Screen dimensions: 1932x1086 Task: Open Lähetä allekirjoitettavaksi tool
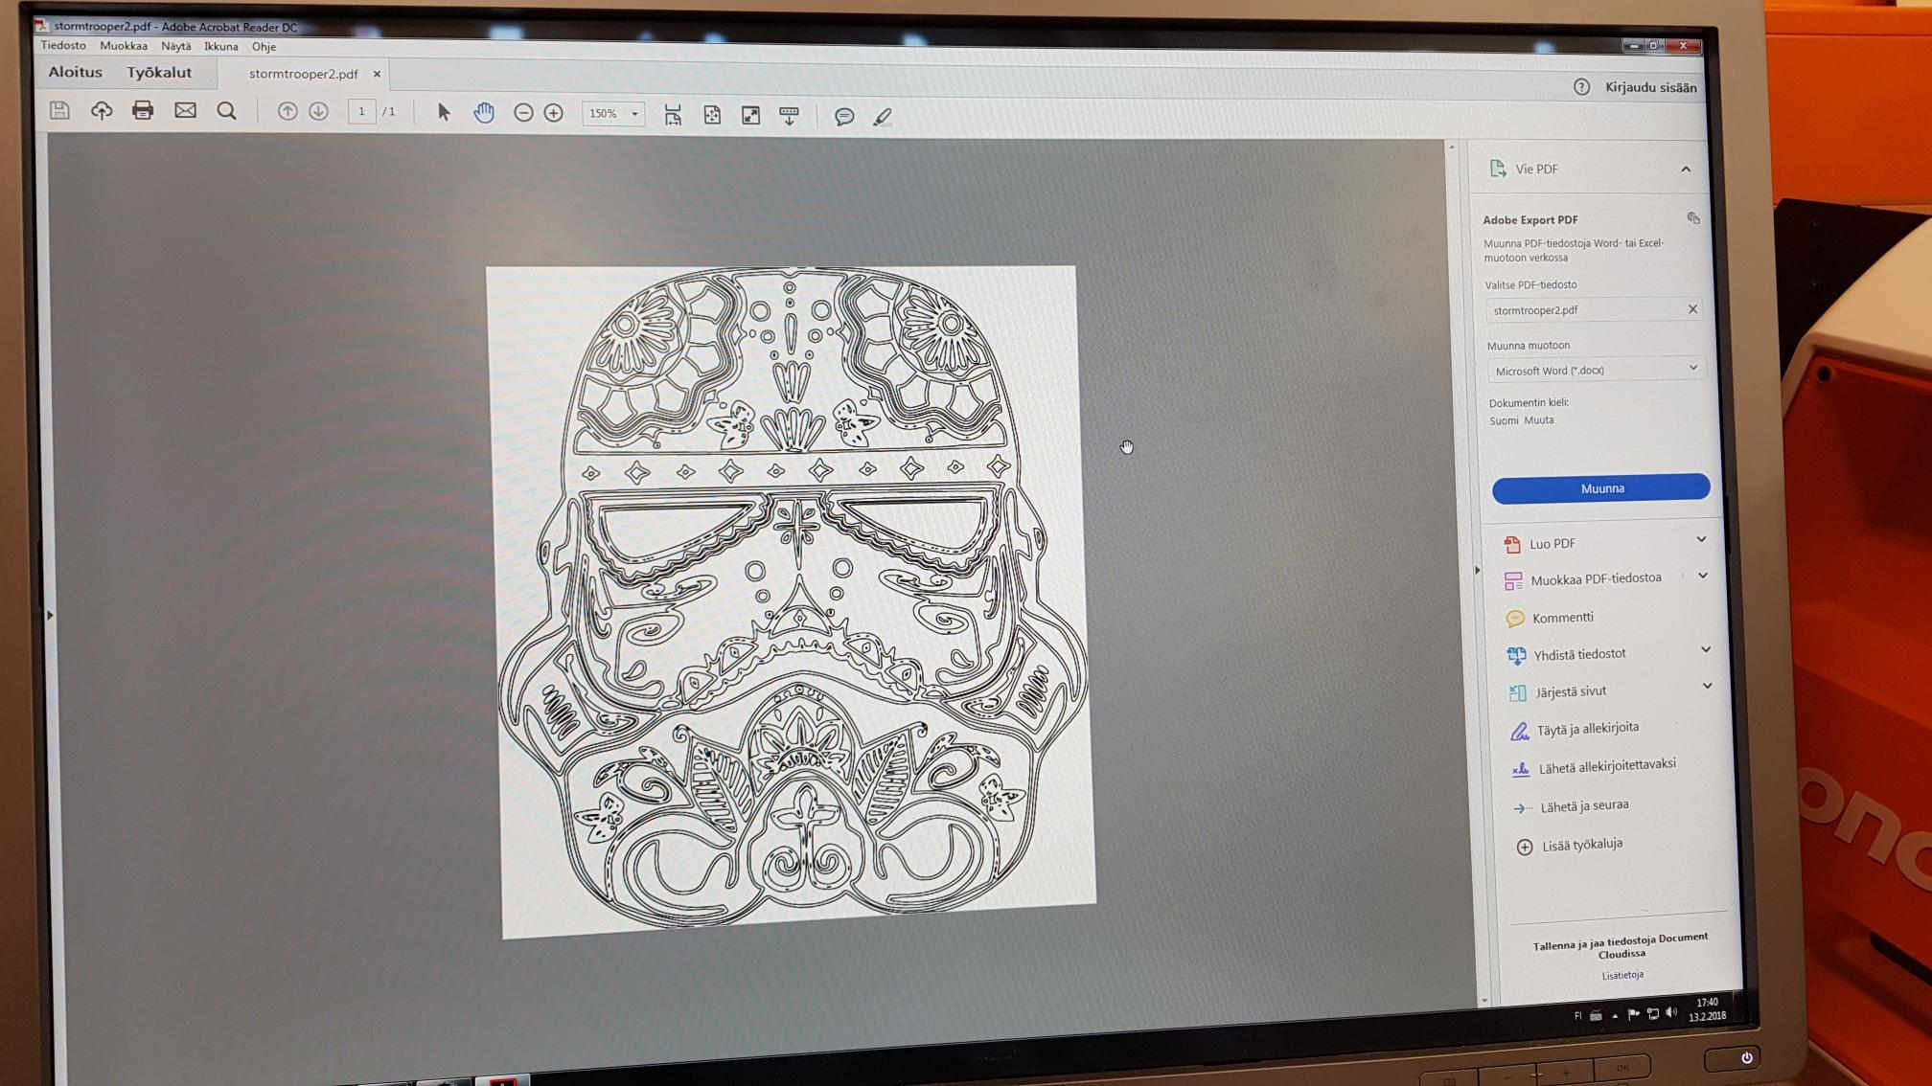(x=1607, y=766)
